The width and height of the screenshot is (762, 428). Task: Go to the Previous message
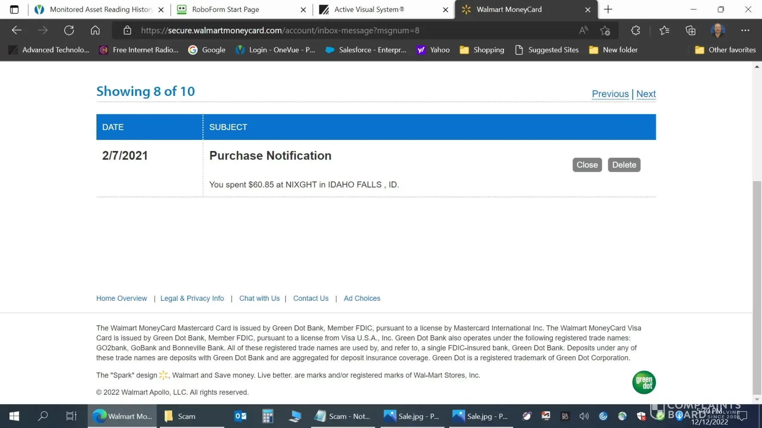pos(610,94)
